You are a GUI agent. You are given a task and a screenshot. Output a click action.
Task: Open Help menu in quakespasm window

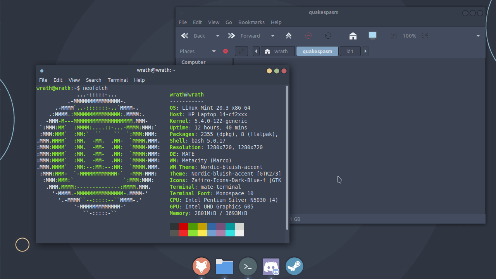[x=276, y=22]
